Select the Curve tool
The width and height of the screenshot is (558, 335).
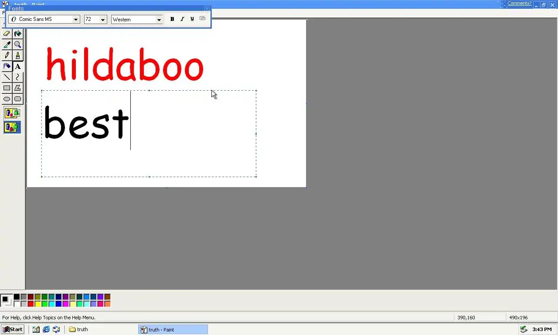coord(17,77)
